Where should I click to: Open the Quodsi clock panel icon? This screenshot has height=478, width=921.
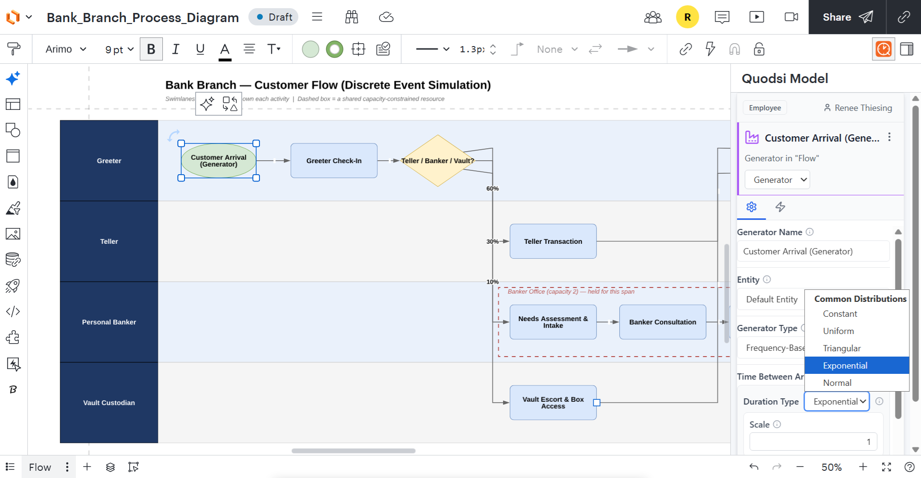coord(884,49)
